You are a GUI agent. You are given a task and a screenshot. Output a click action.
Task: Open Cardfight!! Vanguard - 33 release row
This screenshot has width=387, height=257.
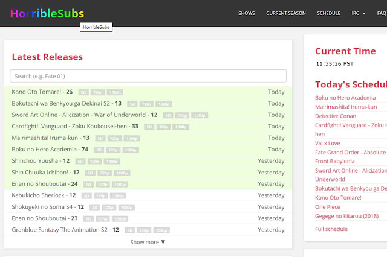pyautogui.click(x=148, y=127)
